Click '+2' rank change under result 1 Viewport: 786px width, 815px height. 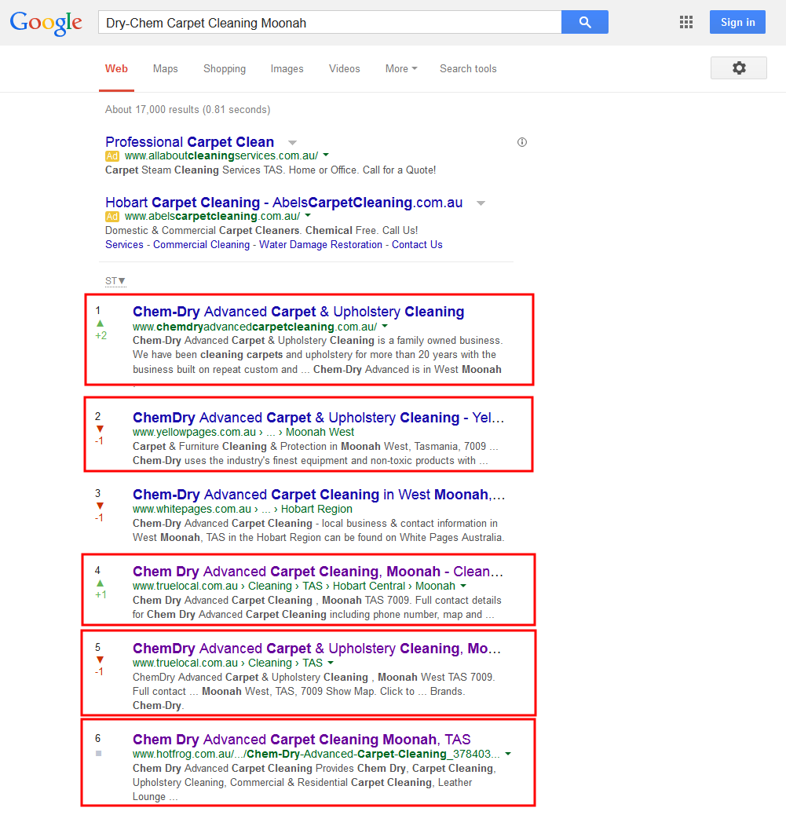(101, 336)
